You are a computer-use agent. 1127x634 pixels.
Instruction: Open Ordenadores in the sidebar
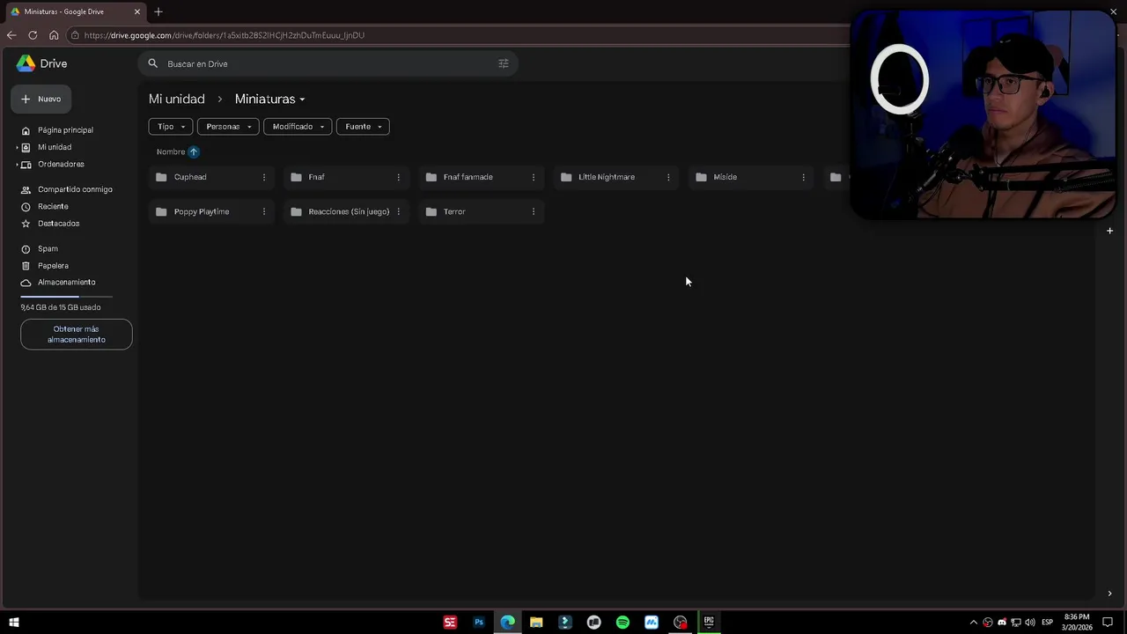click(61, 165)
